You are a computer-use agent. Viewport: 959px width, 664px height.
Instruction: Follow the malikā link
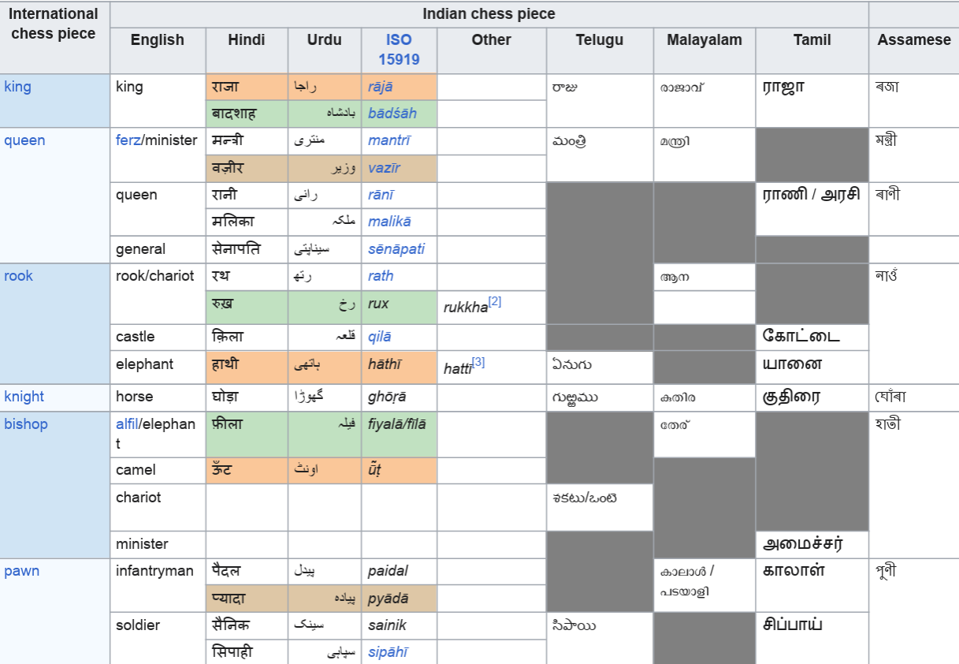click(x=389, y=222)
